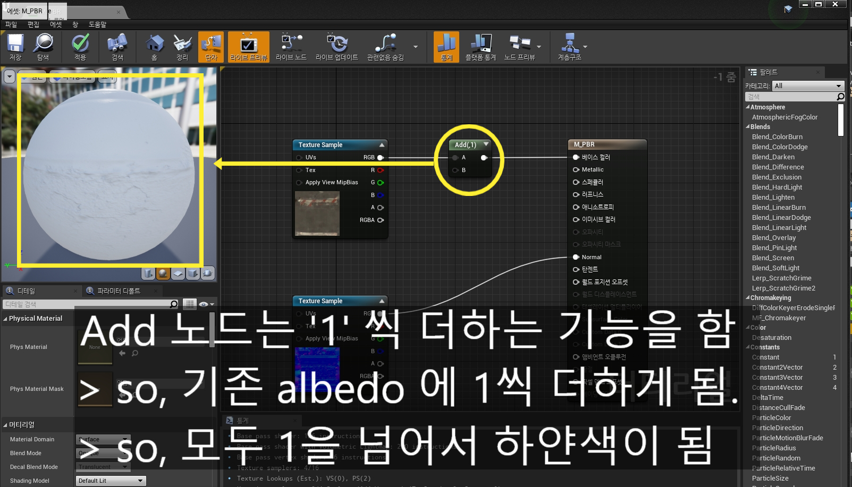This screenshot has width=852, height=487.
Task: Open the 창 menu
Action: [x=75, y=24]
